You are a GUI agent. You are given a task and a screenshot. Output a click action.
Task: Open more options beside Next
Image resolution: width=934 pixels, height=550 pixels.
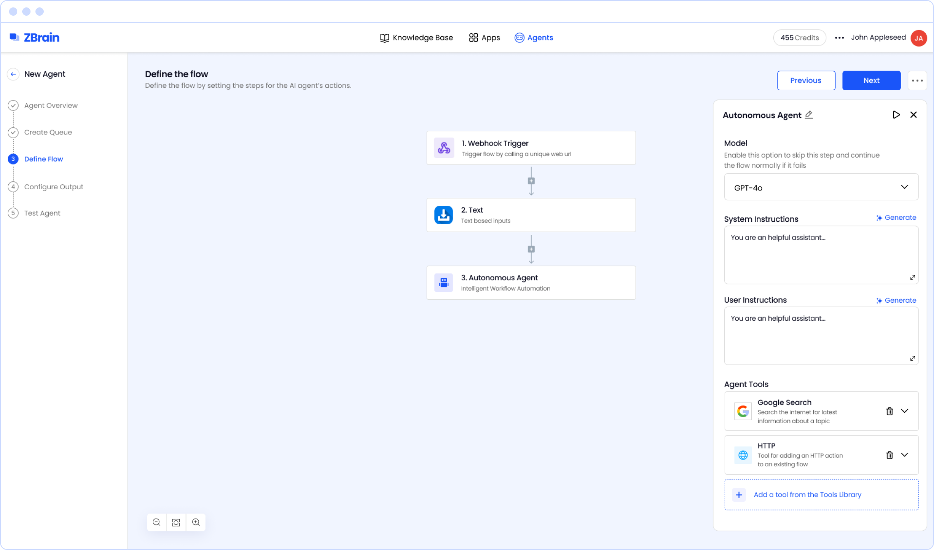pyautogui.click(x=917, y=80)
